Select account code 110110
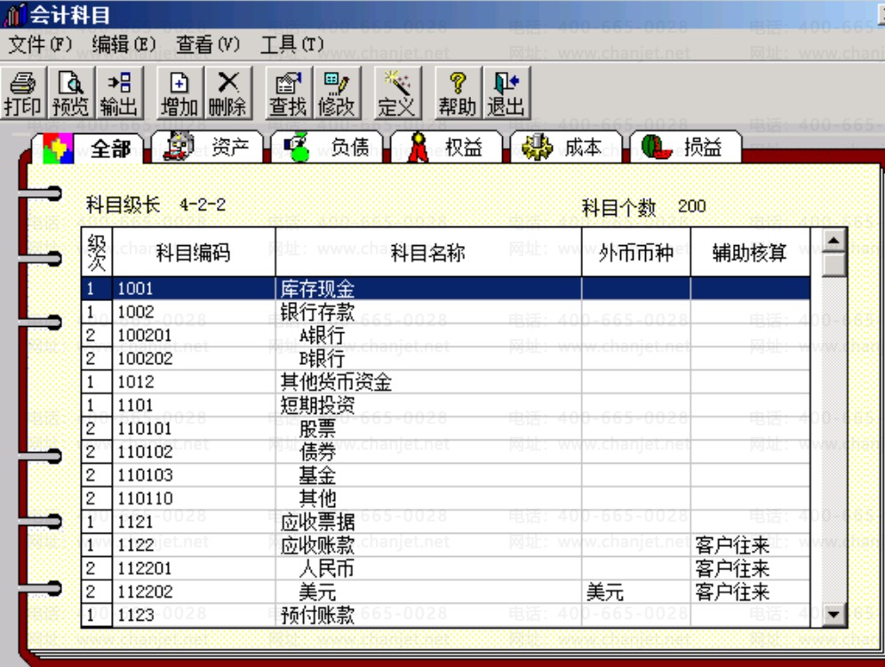Viewport: 885px width, 667px height. [x=145, y=499]
